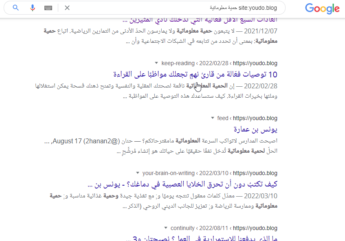Start voice search with the microphone icon
345x241 pixels.
tap(32, 7)
